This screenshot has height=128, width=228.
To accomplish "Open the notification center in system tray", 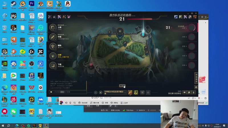I will [x=224, y=125].
